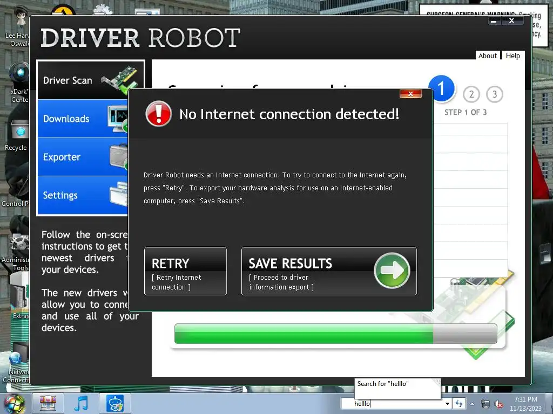Viewport: 553px width, 414px height.
Task: Open the Settings section
Action: pos(83,195)
